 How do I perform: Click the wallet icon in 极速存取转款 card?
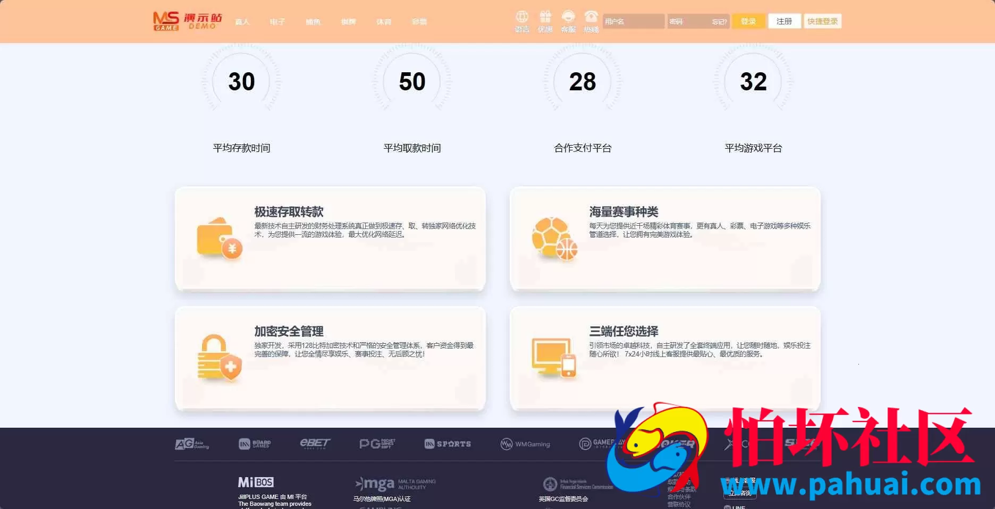click(x=220, y=239)
